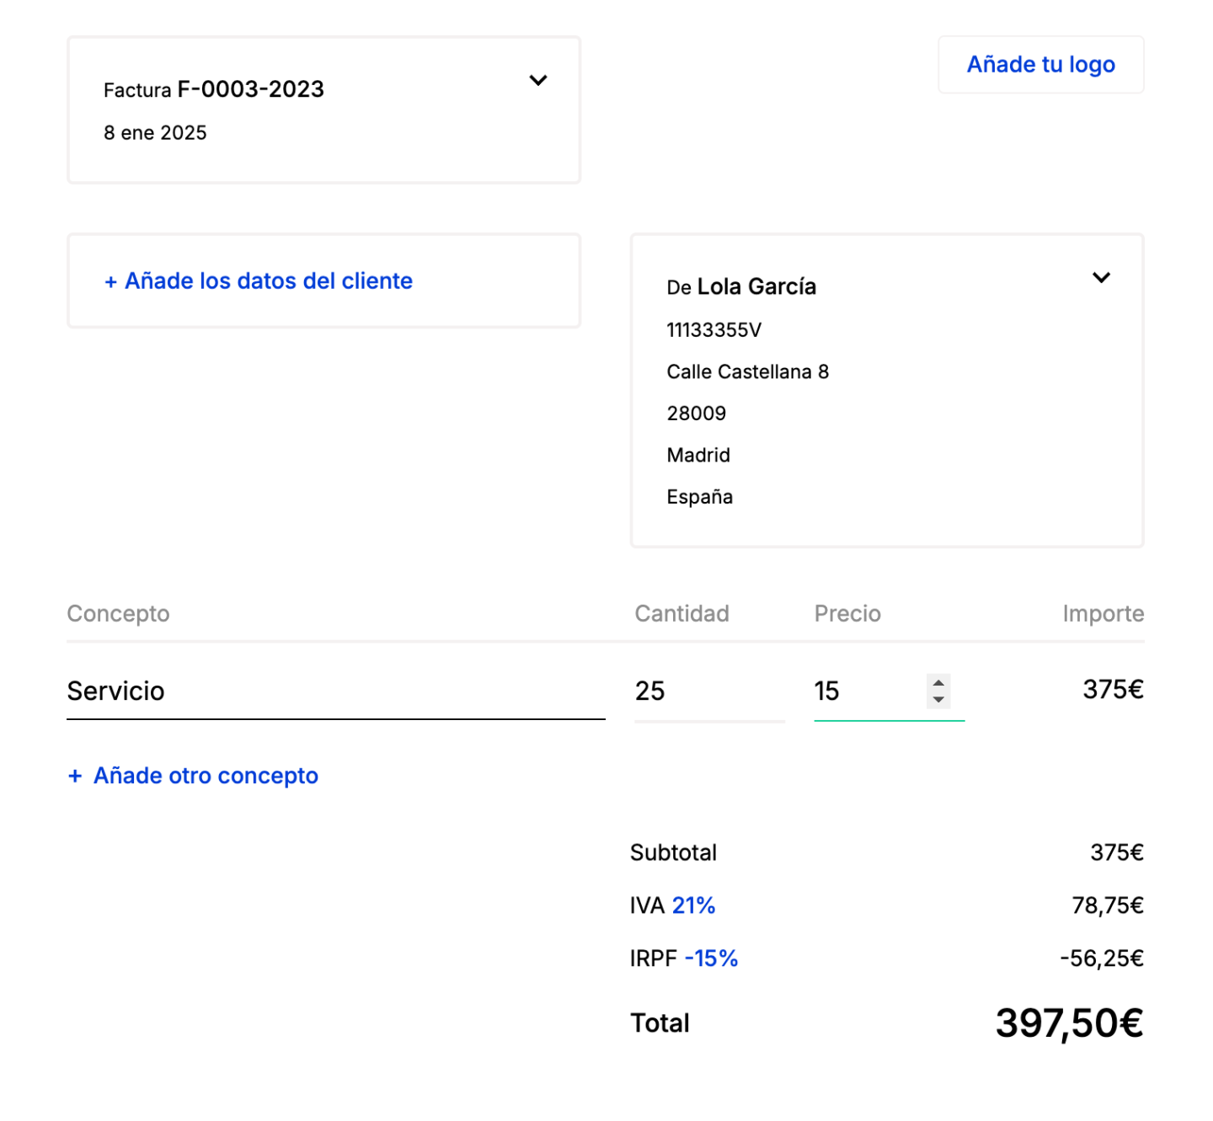Image resolution: width=1213 pixels, height=1121 pixels.
Task: Click the sender name Lola García
Action: [756, 287]
